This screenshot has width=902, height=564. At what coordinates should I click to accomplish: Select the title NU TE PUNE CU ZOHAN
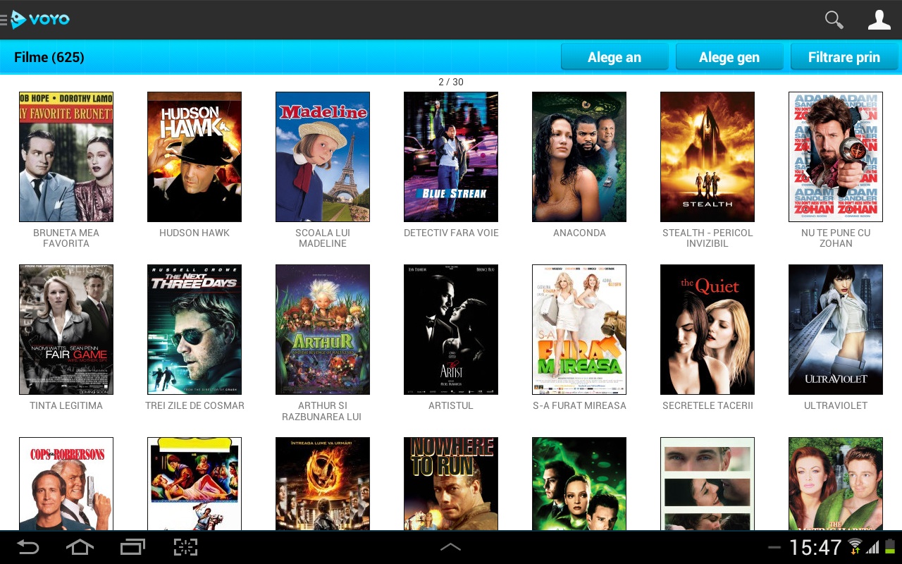(836, 238)
